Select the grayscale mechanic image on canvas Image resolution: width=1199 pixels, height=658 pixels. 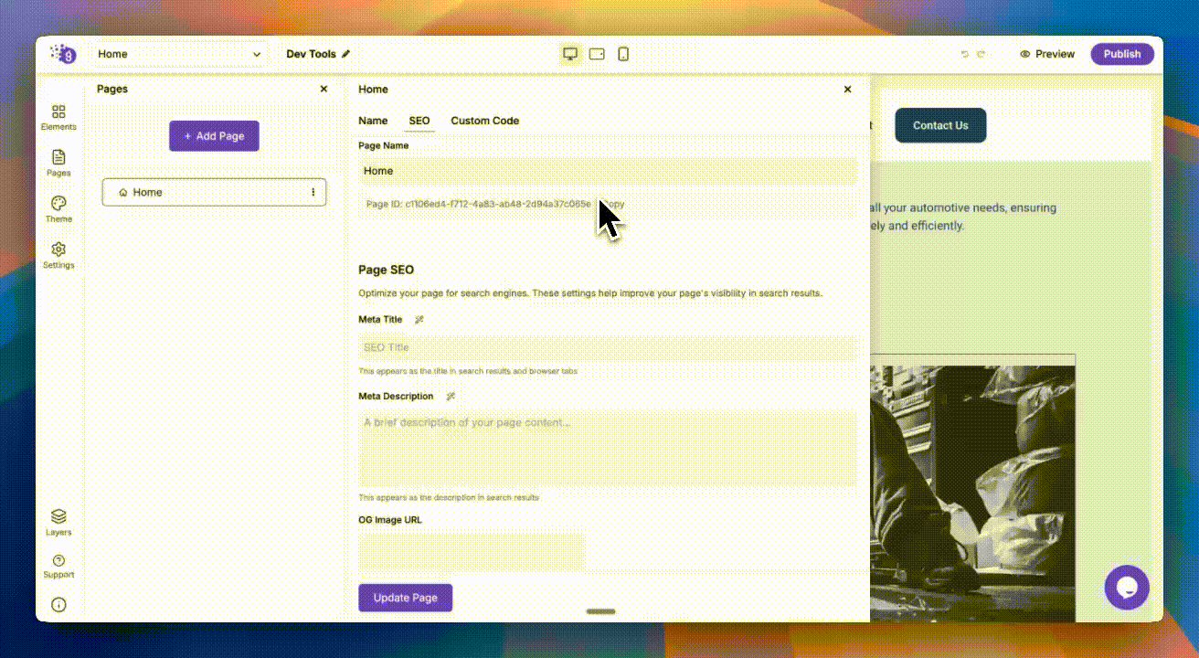point(972,493)
